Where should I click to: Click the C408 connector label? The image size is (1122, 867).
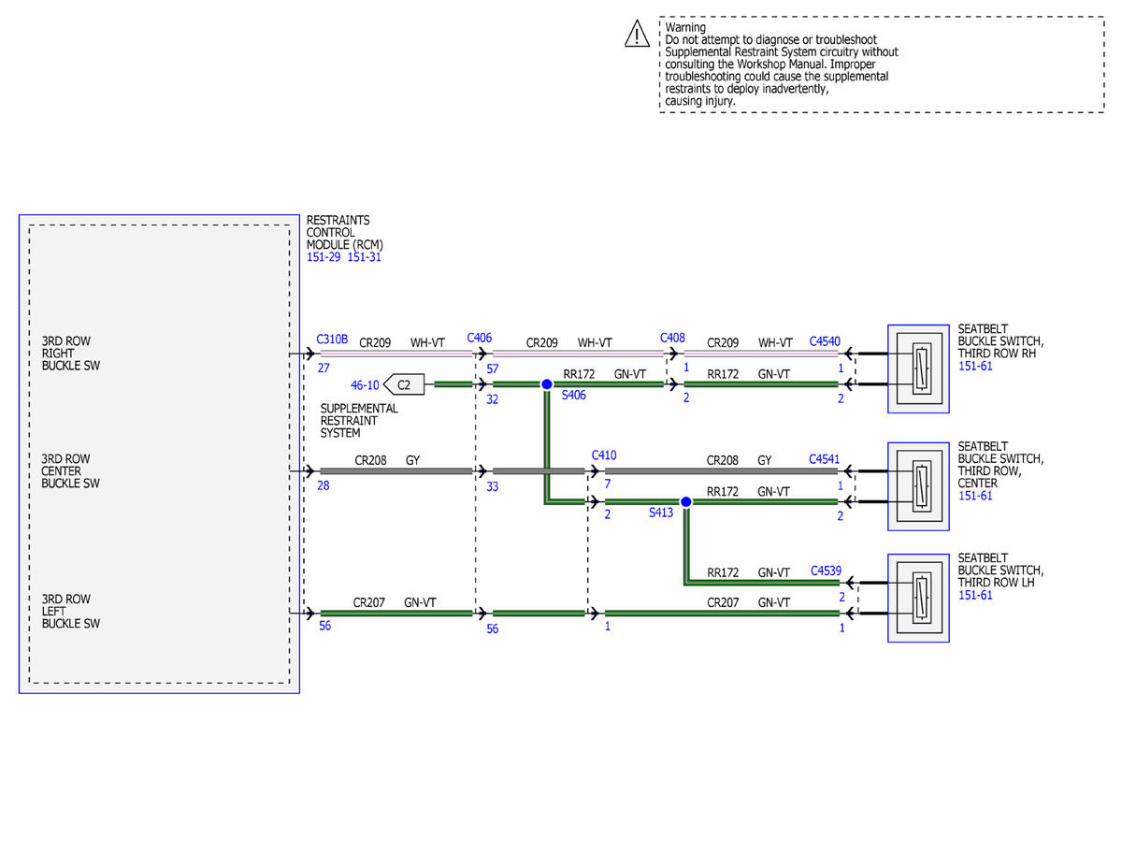click(672, 337)
